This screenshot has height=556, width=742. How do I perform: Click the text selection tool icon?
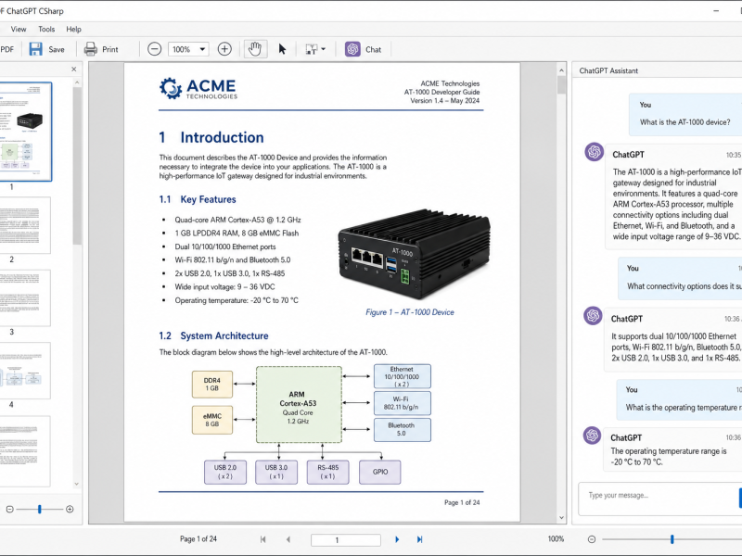(x=312, y=49)
